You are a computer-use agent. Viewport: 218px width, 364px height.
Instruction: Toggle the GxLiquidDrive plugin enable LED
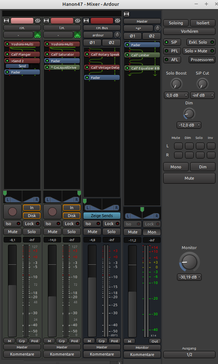47,67
